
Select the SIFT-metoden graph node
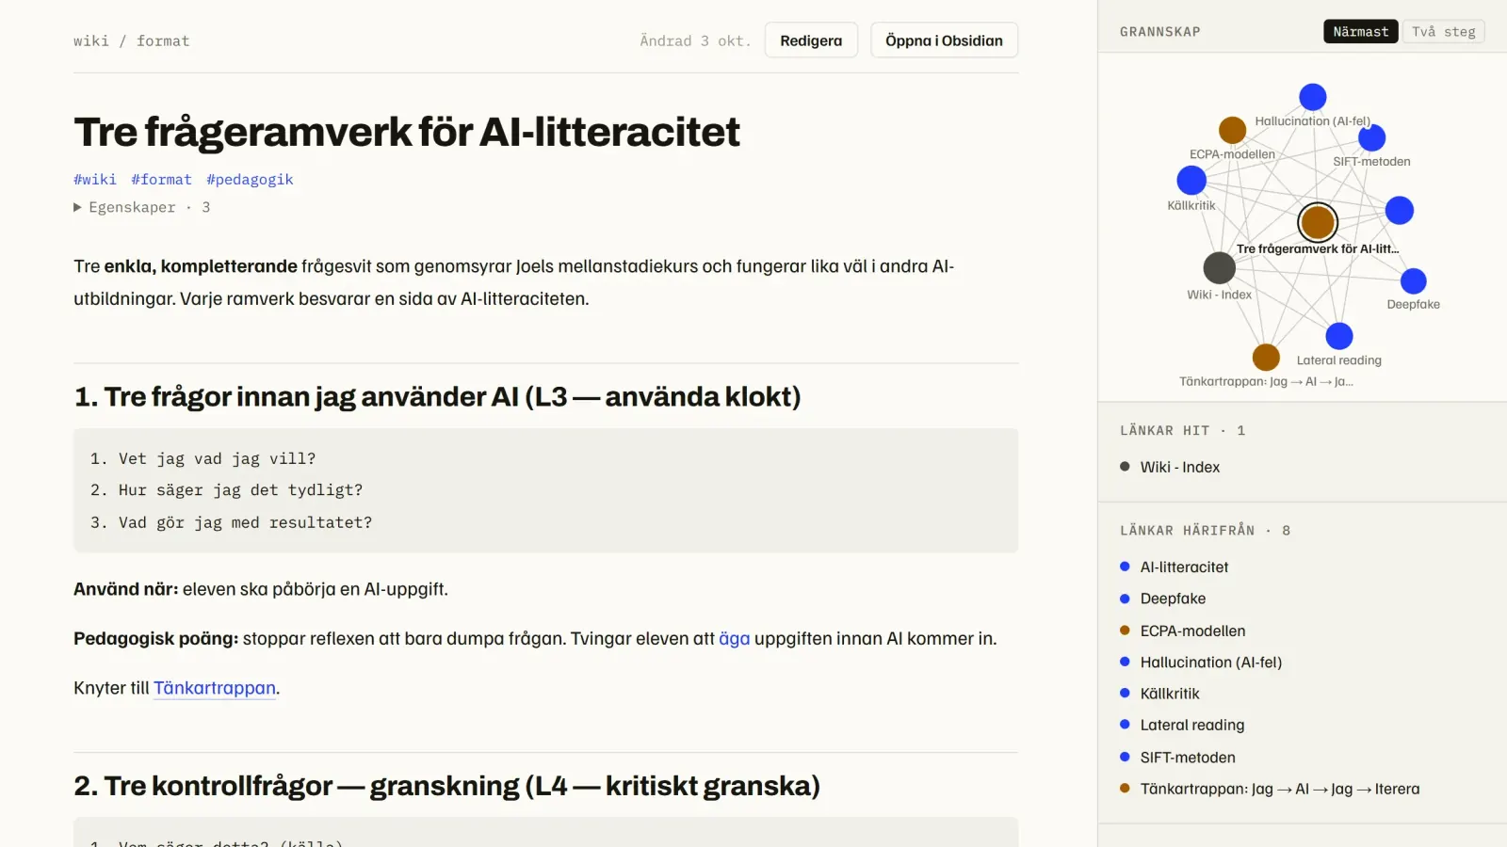(x=1371, y=137)
